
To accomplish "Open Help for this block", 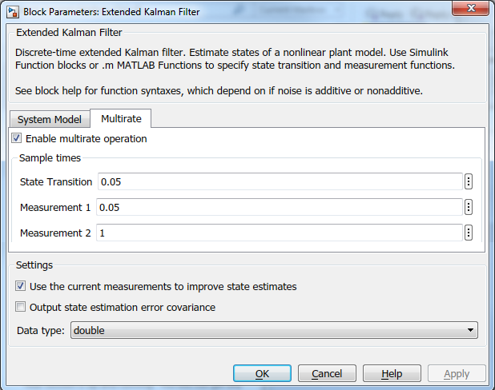I will click(x=392, y=373).
